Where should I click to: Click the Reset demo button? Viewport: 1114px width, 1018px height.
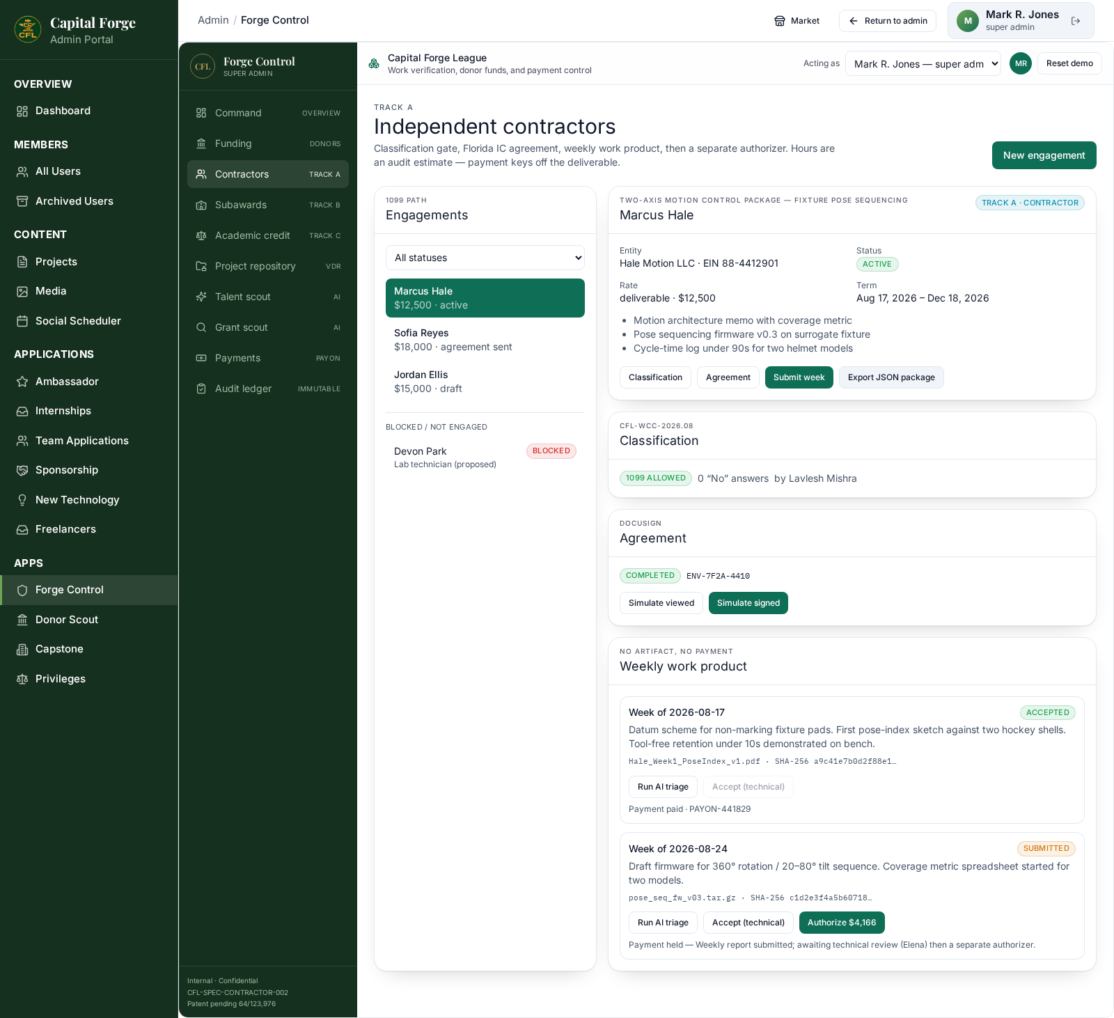point(1069,63)
